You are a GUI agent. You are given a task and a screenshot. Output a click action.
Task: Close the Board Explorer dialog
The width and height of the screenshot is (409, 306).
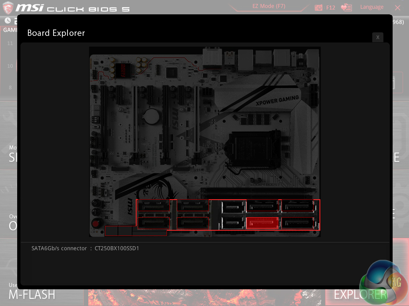pos(377,37)
